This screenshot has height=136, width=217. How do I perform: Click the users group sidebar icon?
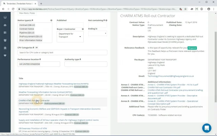tap(5, 40)
